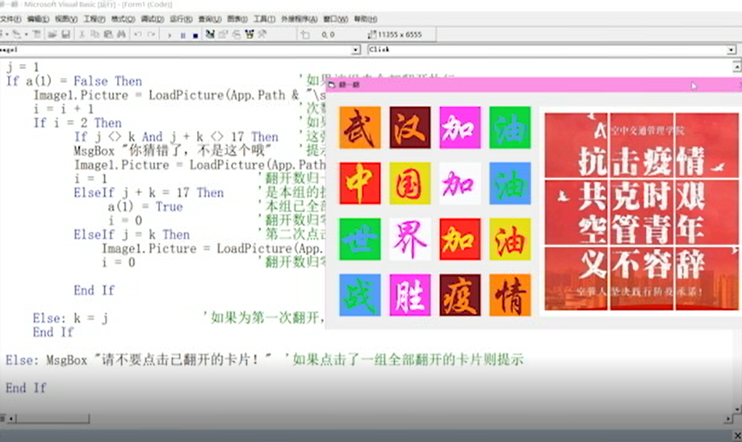Viewport: 742px width, 442px height.
Task: Open the 文件(F) menu
Action: pos(10,19)
